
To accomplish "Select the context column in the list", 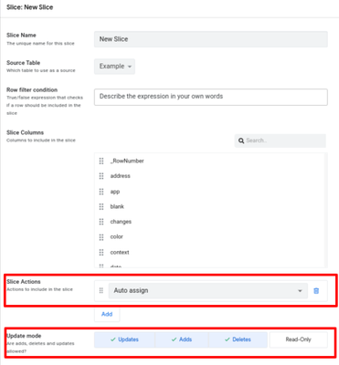I will (x=120, y=253).
